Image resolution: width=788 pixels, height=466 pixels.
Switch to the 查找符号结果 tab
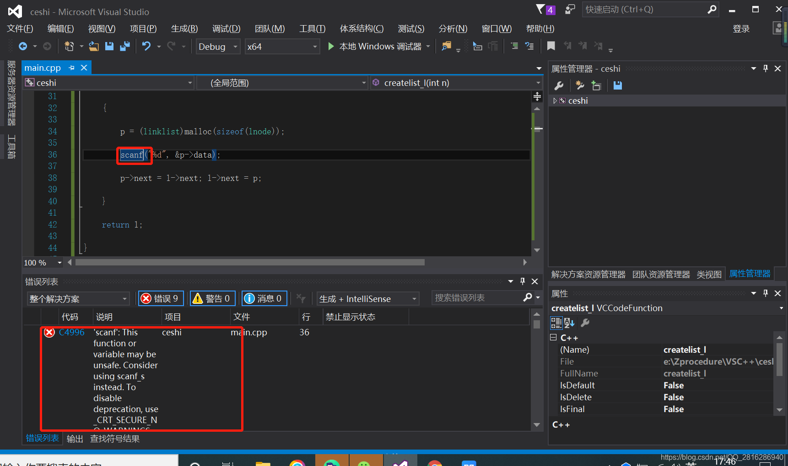(115, 439)
